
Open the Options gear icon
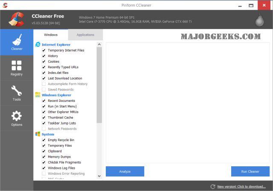pyautogui.click(x=17, y=116)
